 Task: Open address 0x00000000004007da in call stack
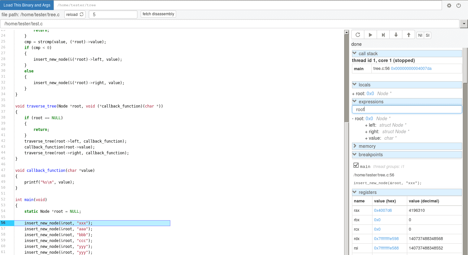pos(411,69)
